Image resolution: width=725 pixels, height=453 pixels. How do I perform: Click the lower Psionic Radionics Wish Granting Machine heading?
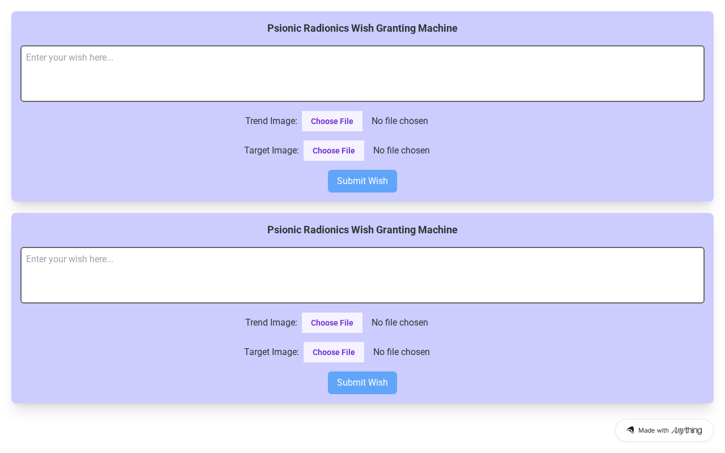point(362,230)
